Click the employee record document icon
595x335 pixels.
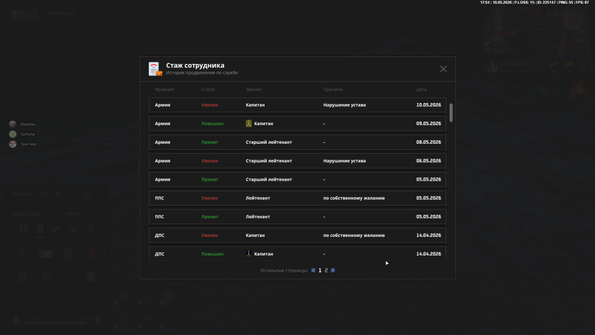click(x=155, y=69)
